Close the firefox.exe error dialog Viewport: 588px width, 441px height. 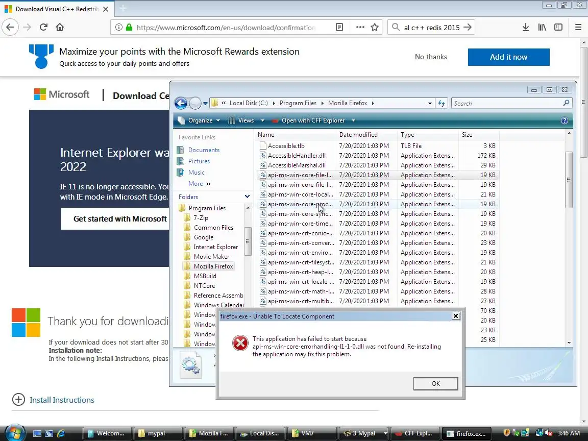(456, 316)
